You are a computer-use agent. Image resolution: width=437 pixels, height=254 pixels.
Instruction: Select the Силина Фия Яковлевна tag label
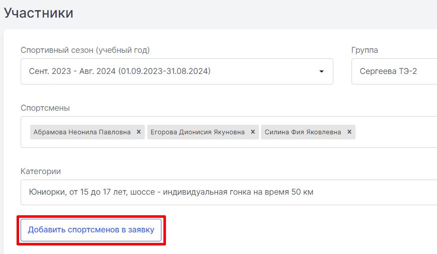303,132
